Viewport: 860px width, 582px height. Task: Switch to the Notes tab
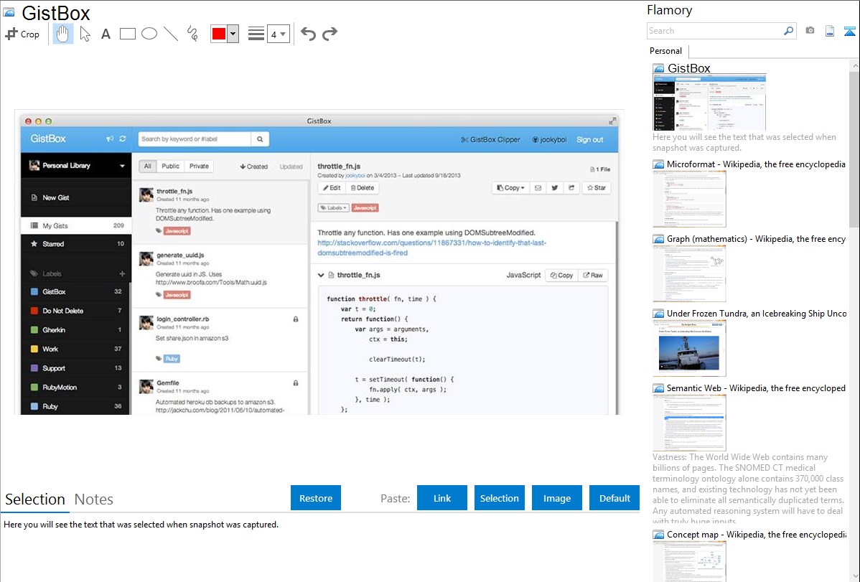pos(94,499)
